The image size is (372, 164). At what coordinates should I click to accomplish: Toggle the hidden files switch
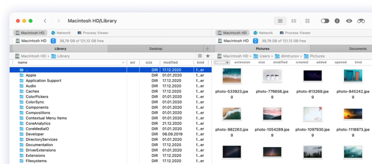click(325, 21)
